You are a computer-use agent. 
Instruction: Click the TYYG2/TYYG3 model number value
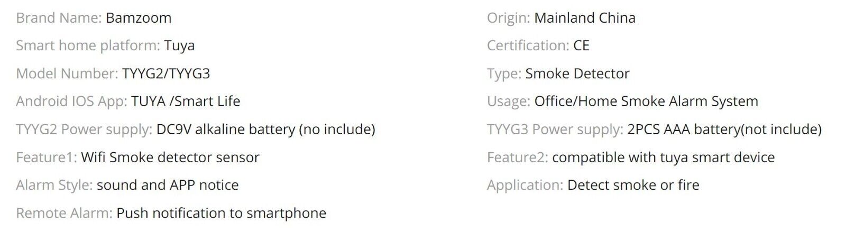click(166, 73)
